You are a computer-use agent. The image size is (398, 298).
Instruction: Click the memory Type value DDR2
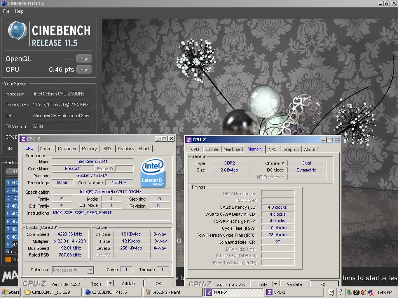[x=229, y=163]
